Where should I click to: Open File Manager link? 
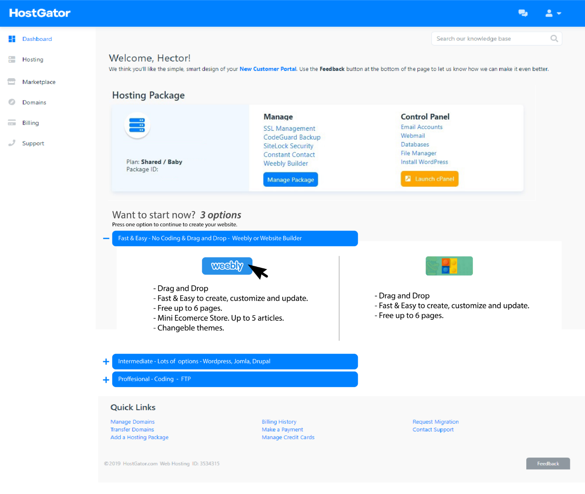click(x=418, y=153)
